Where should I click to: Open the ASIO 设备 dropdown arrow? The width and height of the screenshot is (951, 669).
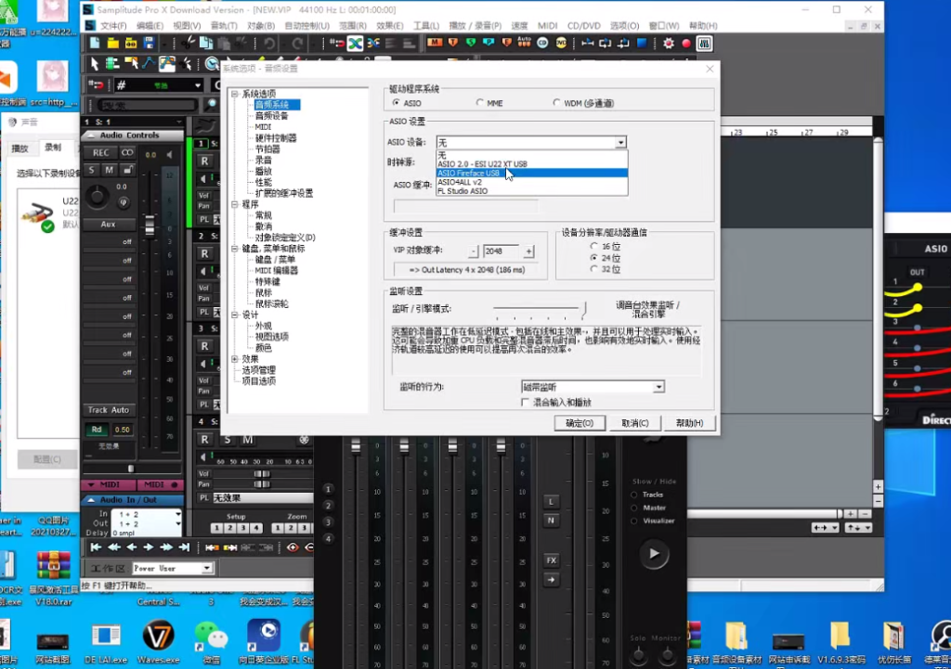620,142
